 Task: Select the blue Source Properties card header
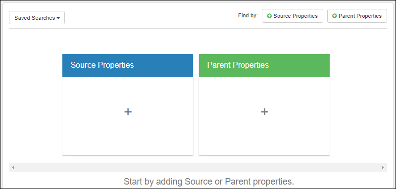128,65
